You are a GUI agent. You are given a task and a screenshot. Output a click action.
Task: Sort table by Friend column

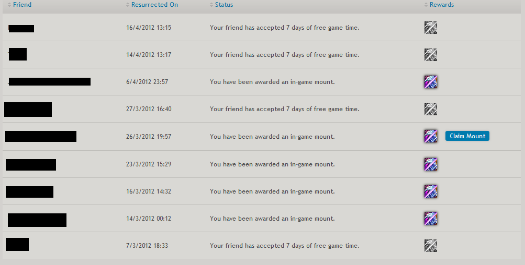pyautogui.click(x=22, y=5)
